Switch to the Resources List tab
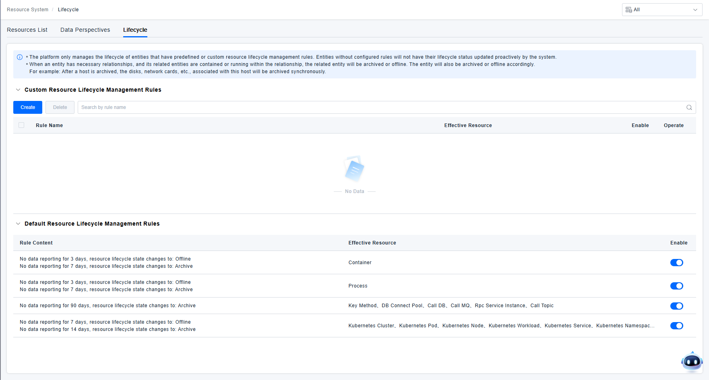 click(27, 30)
